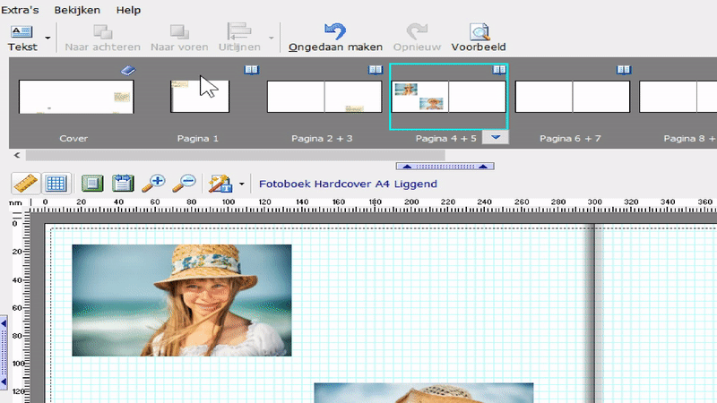Image resolution: width=717 pixels, height=403 pixels.
Task: Expand the Tekst dropdown arrow
Action: [48, 39]
